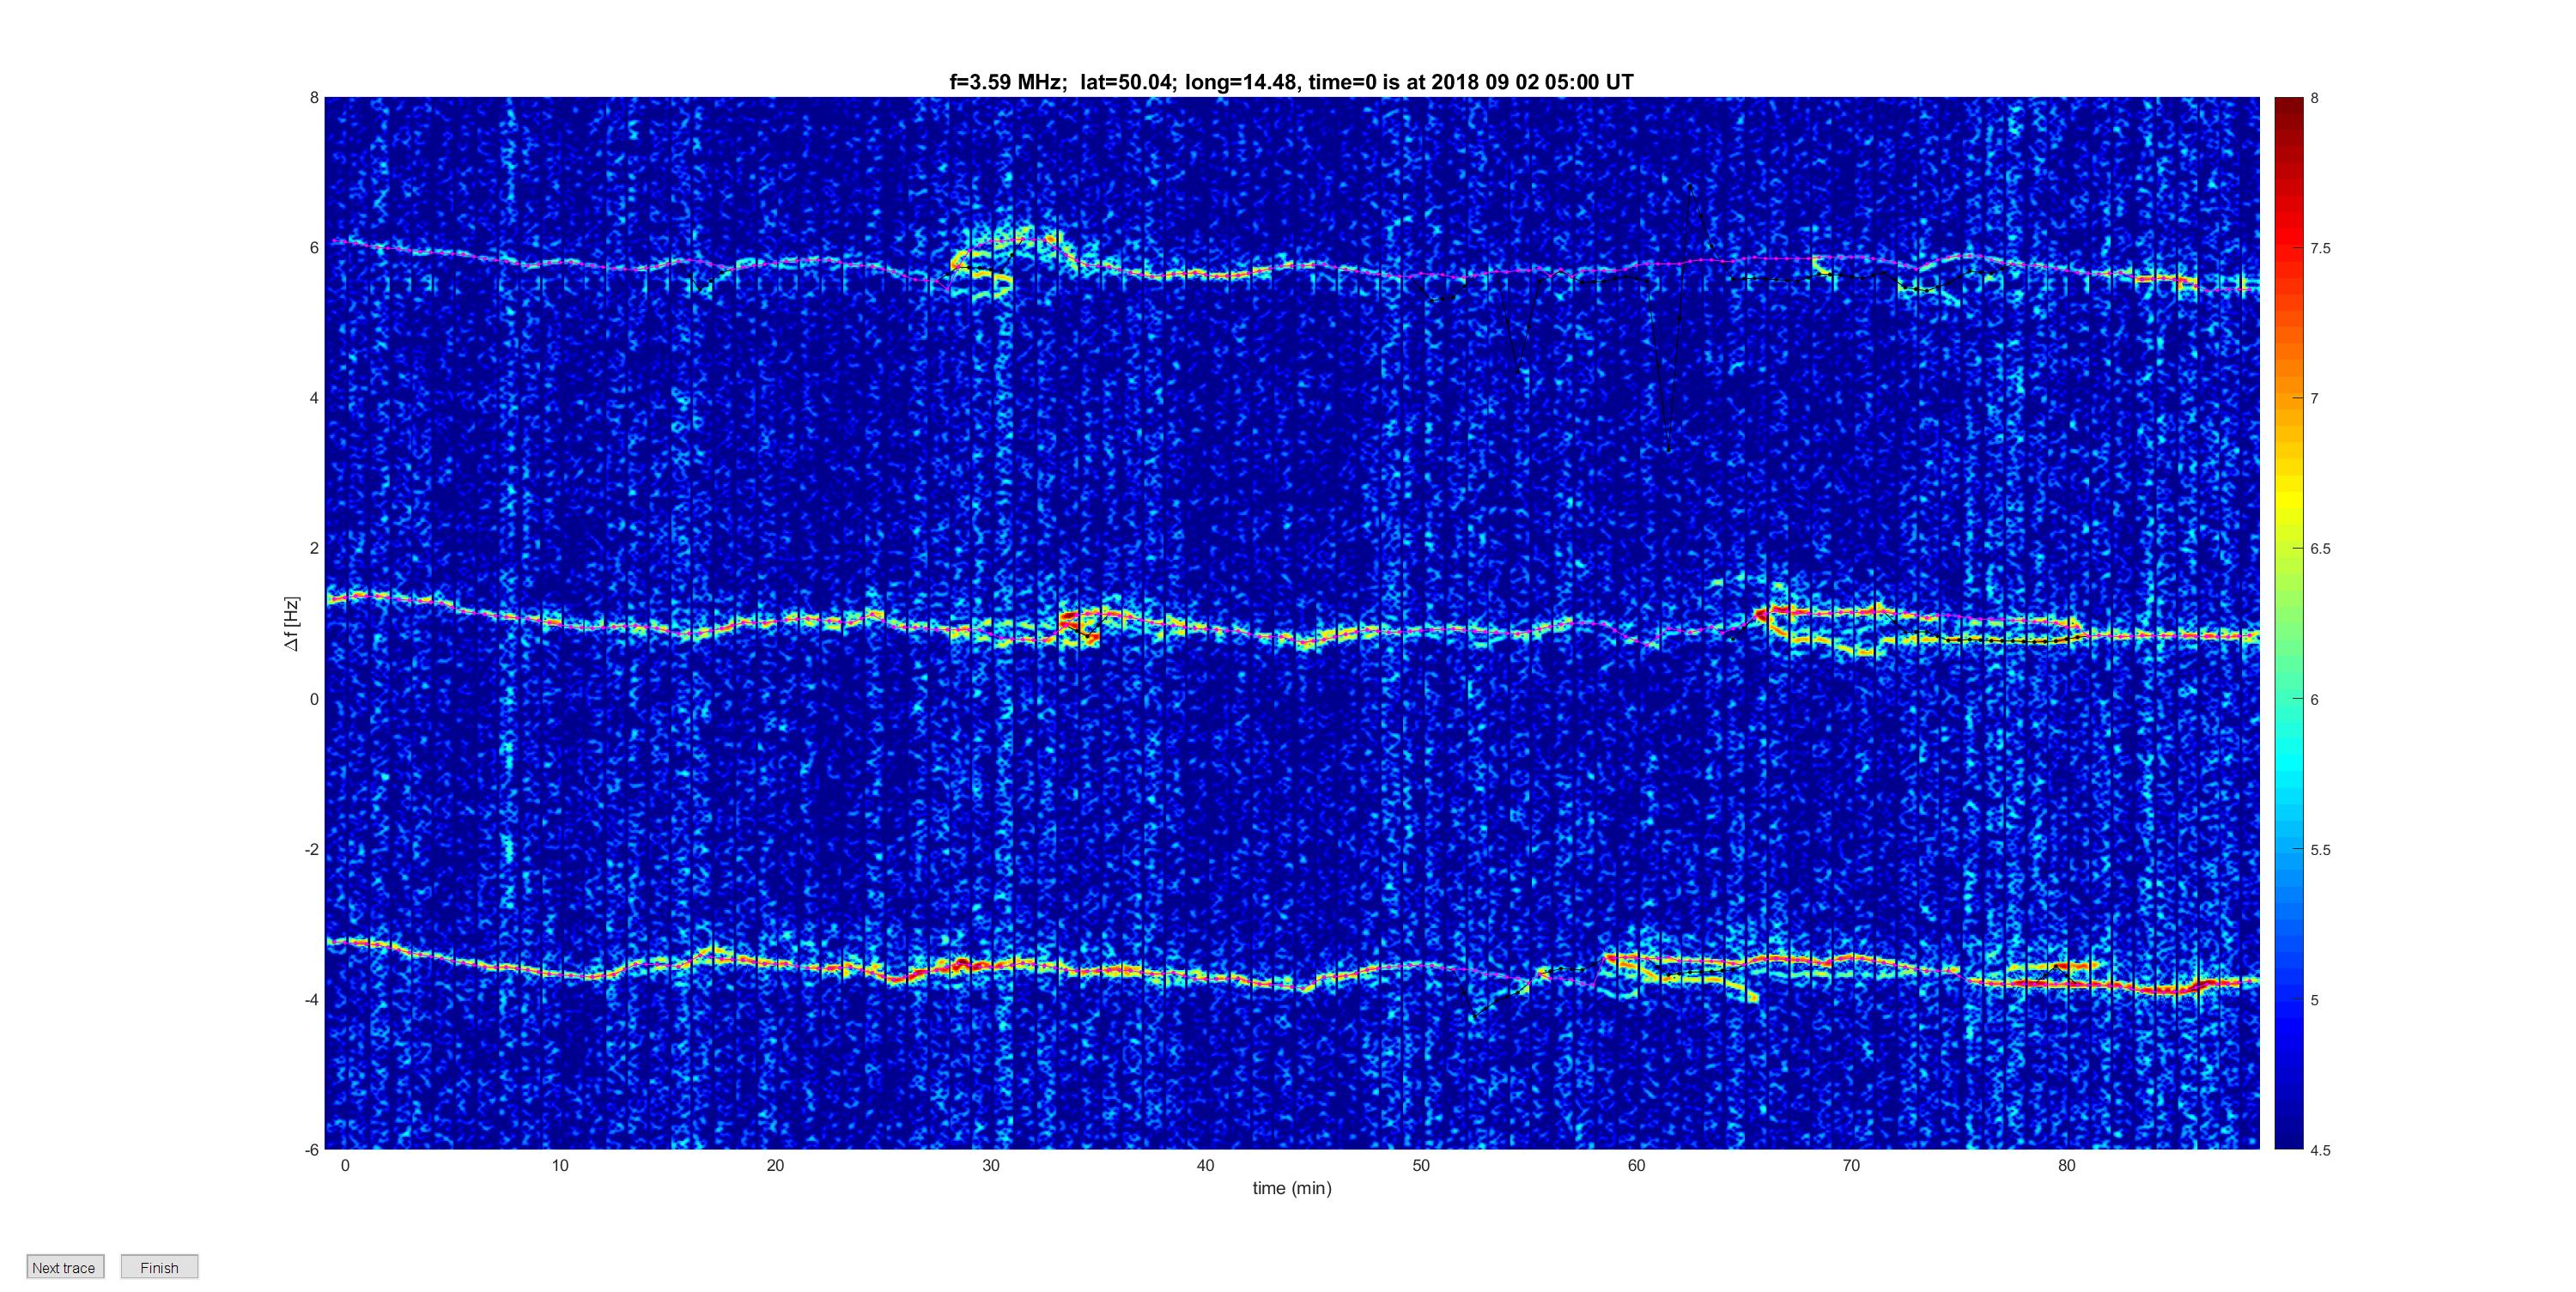This screenshot has height=1292, width=2576.
Task: Click x-axis tick label 50
Action: pyautogui.click(x=1421, y=1165)
